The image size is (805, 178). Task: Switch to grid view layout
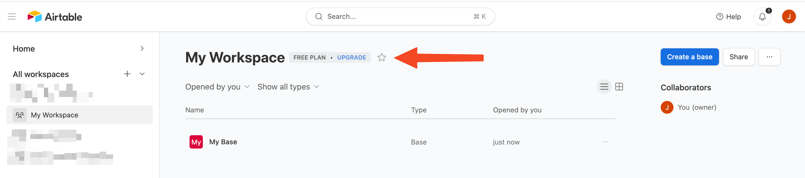coord(619,87)
